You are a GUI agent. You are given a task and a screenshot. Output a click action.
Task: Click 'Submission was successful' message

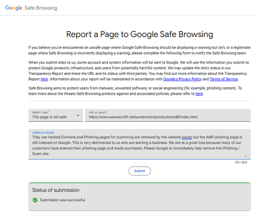pos(63,200)
